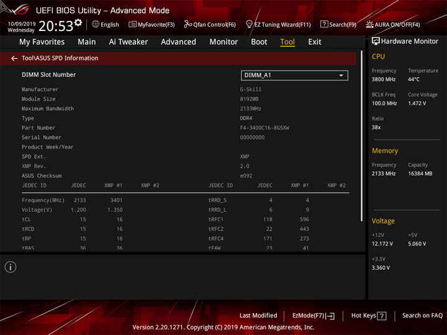Switch to Main tab

(87, 42)
